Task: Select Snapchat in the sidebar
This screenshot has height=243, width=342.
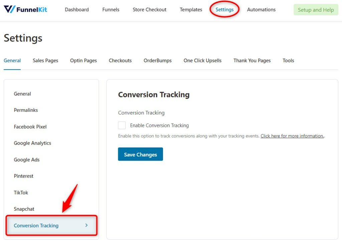Action: click(24, 209)
